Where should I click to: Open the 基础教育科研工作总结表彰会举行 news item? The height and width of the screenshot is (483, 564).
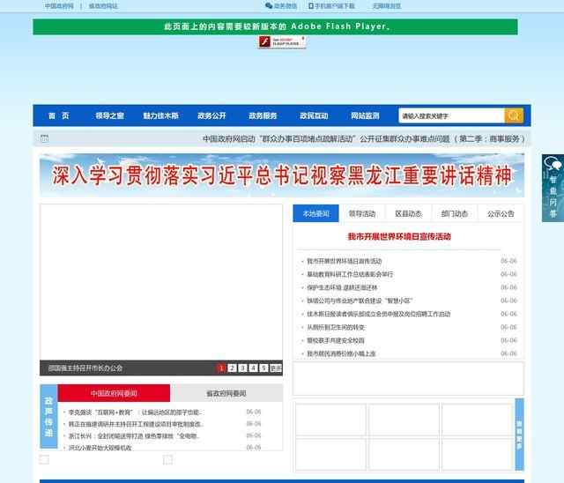(x=350, y=274)
